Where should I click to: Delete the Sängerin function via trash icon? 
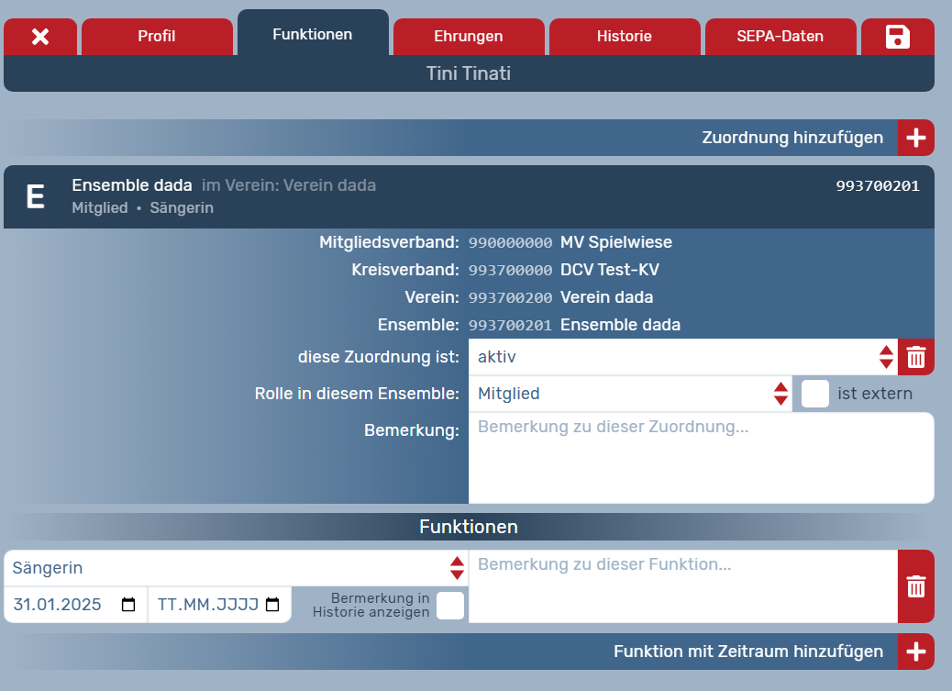915,586
